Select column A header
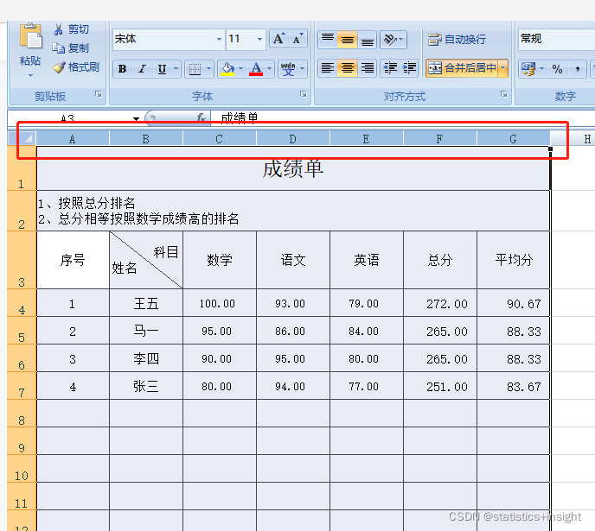 [x=73, y=139]
